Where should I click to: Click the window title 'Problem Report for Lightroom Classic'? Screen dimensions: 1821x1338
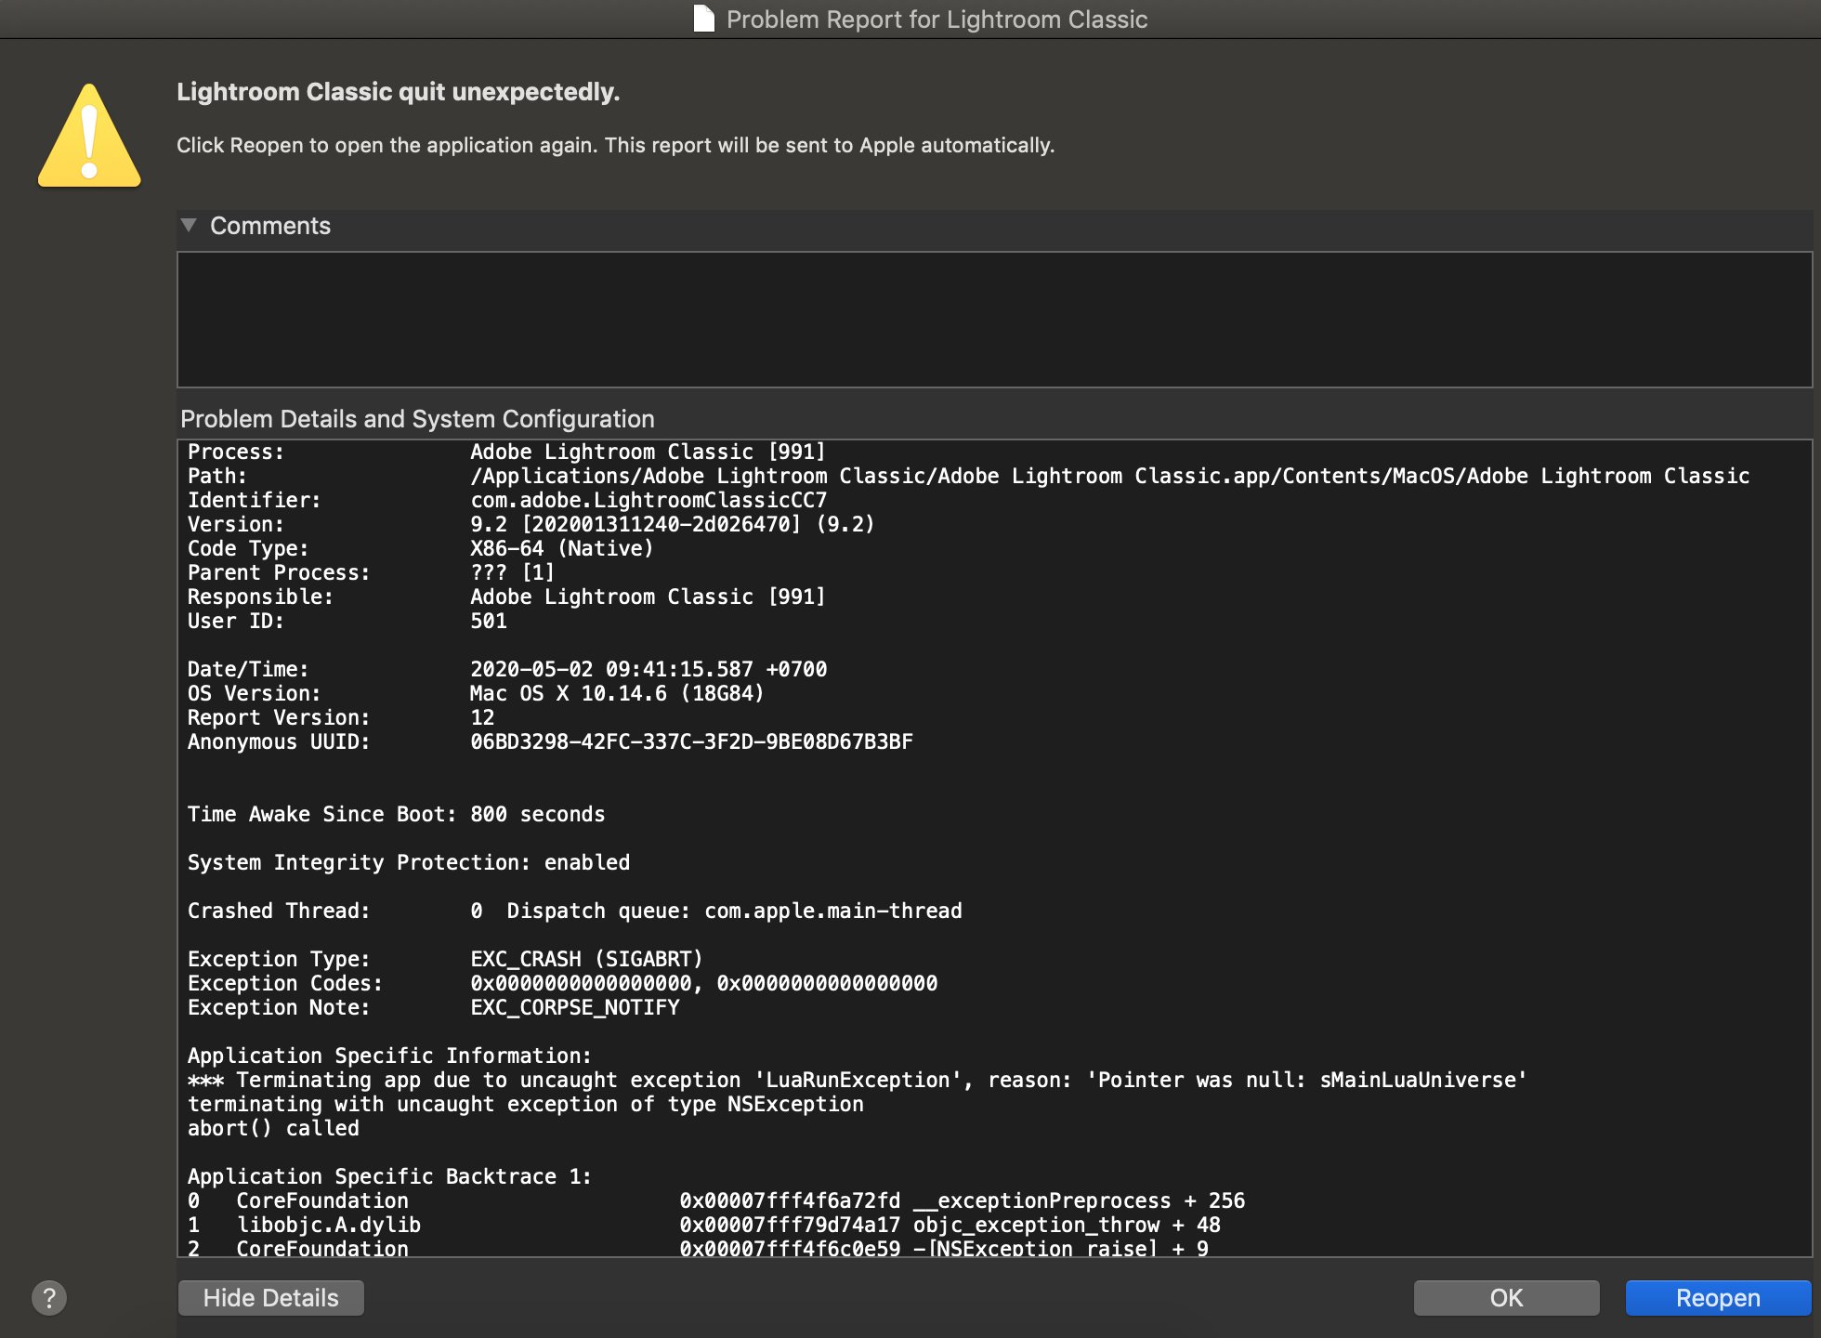[937, 20]
